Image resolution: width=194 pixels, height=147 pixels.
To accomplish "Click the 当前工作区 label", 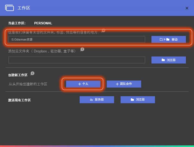I will pos(17,23).
